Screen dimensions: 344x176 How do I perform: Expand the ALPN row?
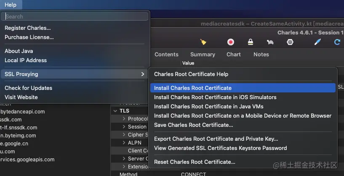click(x=124, y=143)
